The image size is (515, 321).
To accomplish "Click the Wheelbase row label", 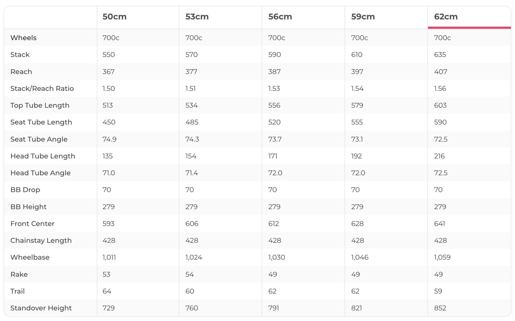I will coord(30,257).
